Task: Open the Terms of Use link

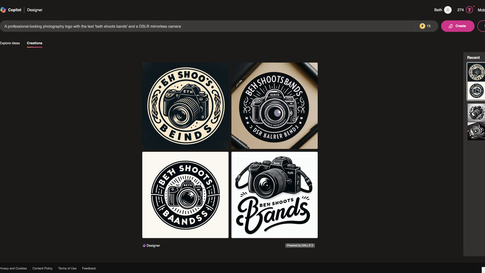Action: [67, 268]
